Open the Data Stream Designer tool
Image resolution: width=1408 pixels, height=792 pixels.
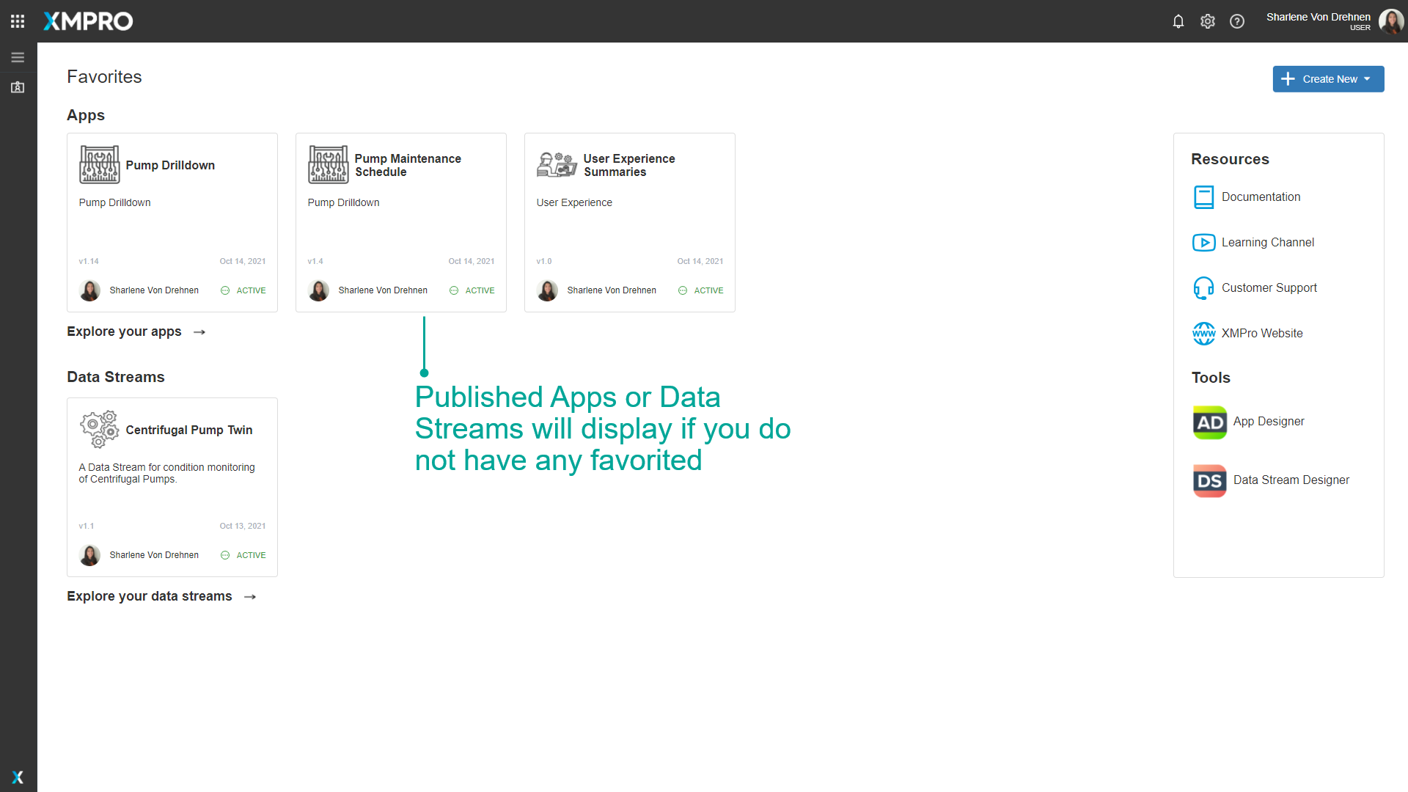[1291, 480]
